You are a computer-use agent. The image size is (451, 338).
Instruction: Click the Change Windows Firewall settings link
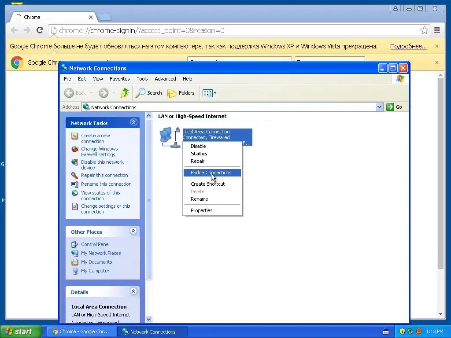[99, 151]
